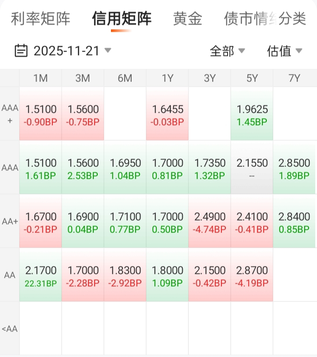317x357 pixels.
Task: Expand the 全部 filter dropdown
Action: tap(227, 51)
